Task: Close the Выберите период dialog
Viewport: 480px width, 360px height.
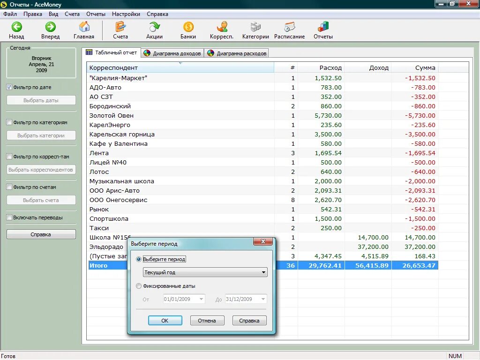Action: (x=263, y=241)
